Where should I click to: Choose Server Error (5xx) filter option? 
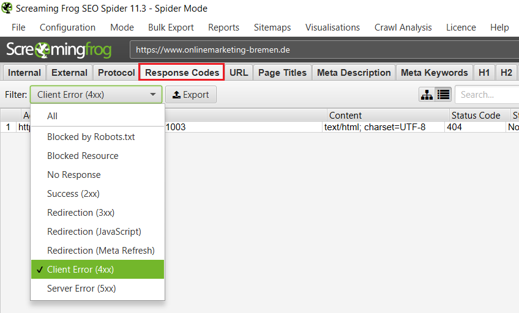(98, 288)
